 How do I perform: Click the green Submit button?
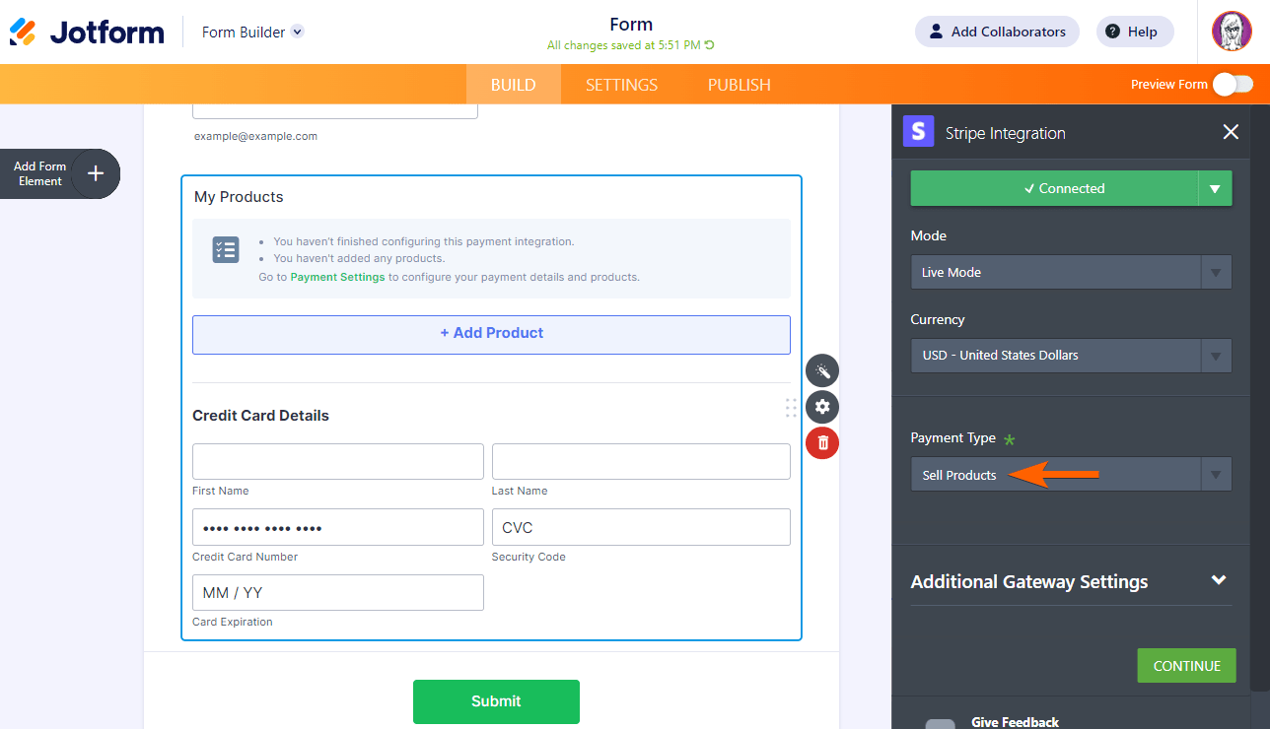496,701
